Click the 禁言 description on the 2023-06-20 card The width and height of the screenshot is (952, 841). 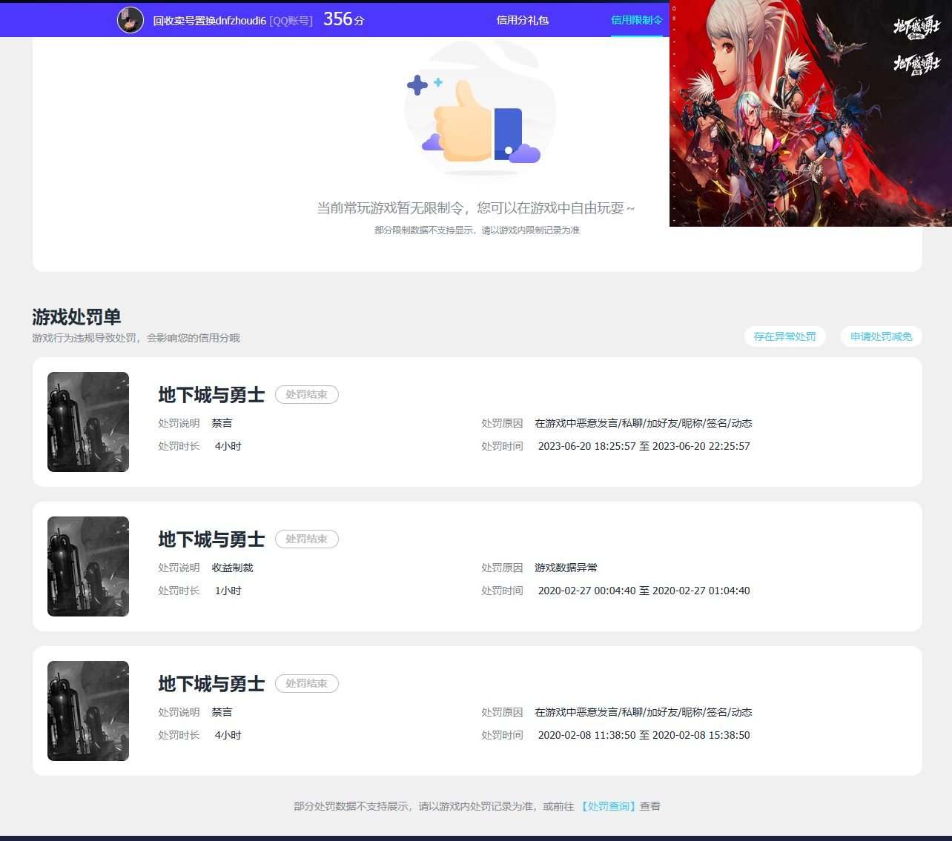pyautogui.click(x=222, y=423)
